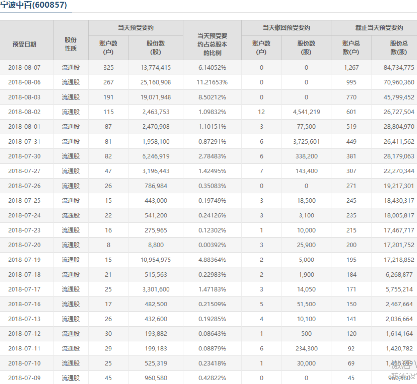Select date cell 2018-07-09
The width and height of the screenshot is (417, 384).
24,378
